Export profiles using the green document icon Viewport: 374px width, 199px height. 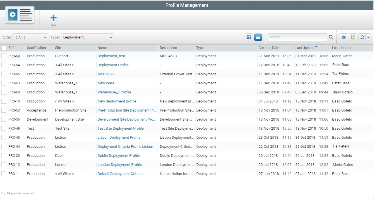point(353,37)
